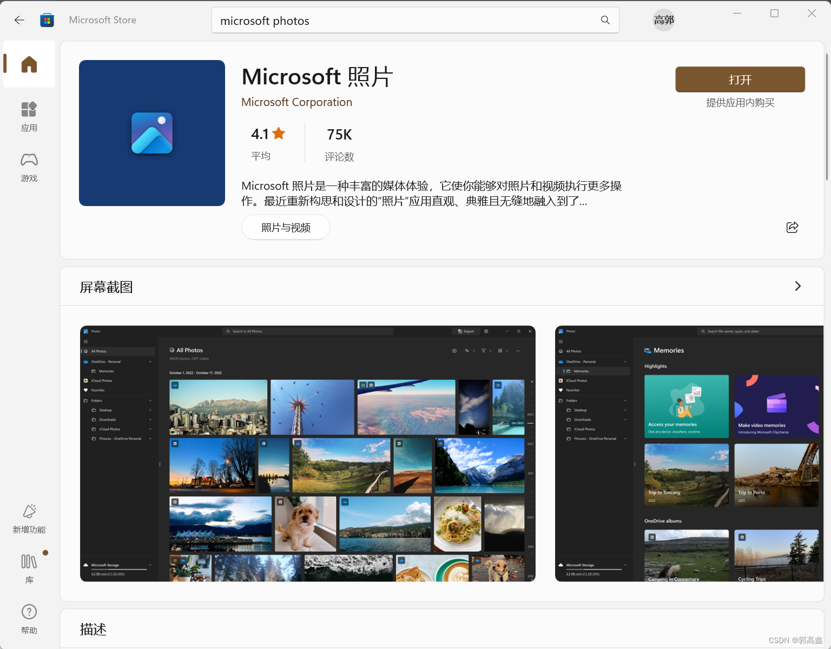Open the 高郭 user profile avatar

pos(664,20)
